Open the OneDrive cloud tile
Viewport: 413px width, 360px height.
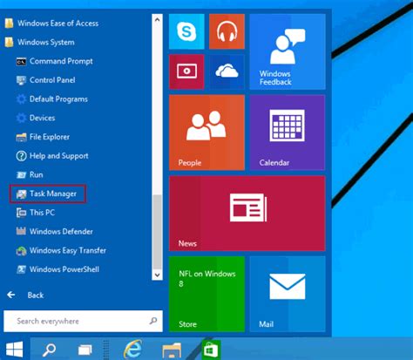(227, 71)
